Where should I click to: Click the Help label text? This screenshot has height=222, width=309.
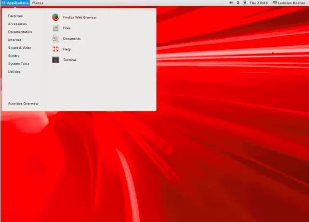pos(67,49)
